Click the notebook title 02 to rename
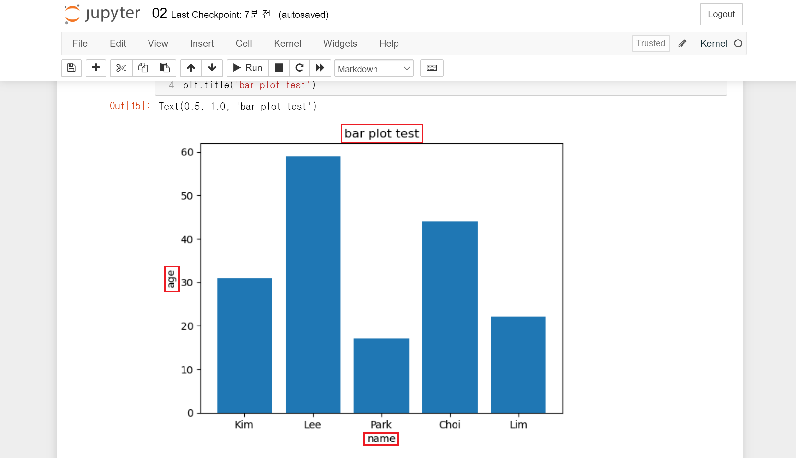Viewport: 796px width, 458px height. pyautogui.click(x=159, y=14)
